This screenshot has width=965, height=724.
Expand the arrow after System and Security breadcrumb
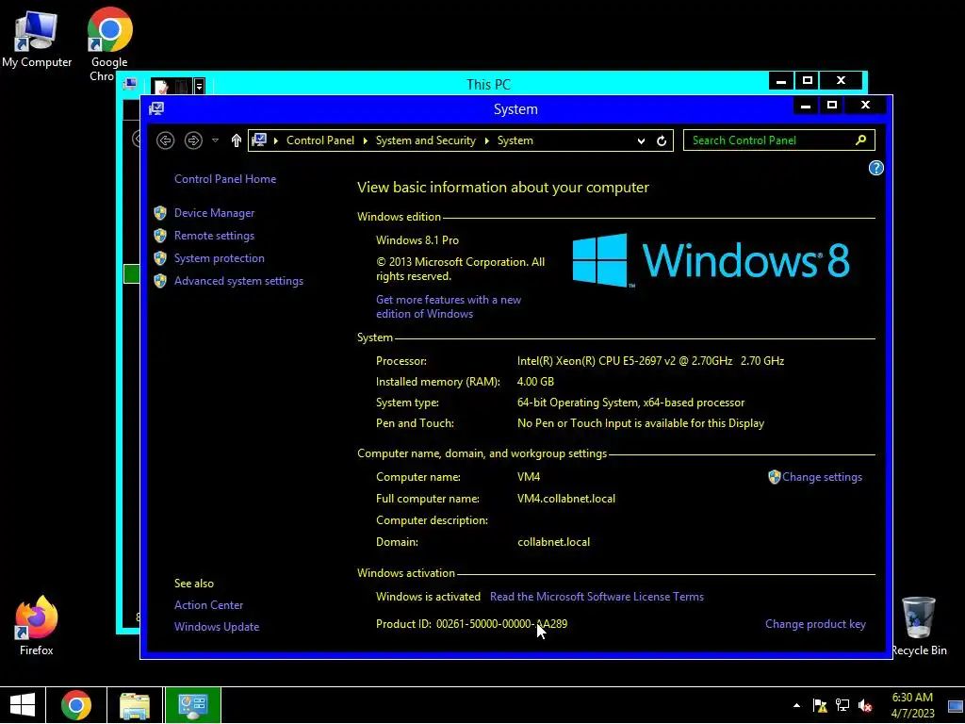pyautogui.click(x=486, y=140)
